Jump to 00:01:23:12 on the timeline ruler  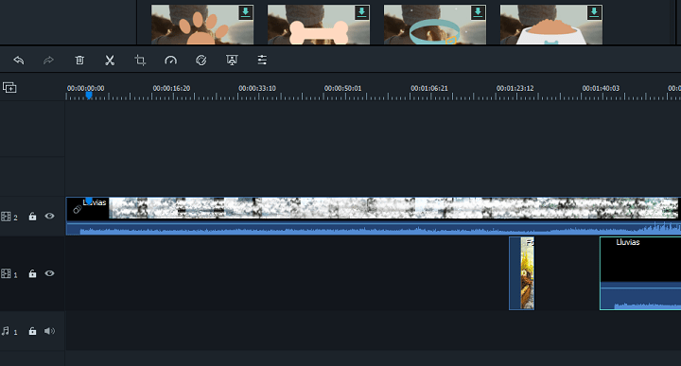(515, 88)
